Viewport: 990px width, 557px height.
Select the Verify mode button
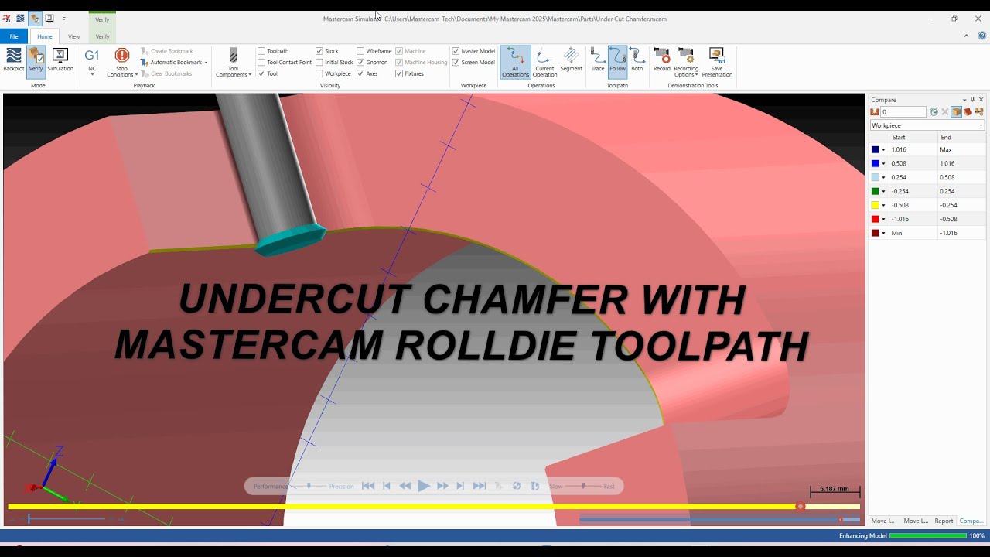36,60
